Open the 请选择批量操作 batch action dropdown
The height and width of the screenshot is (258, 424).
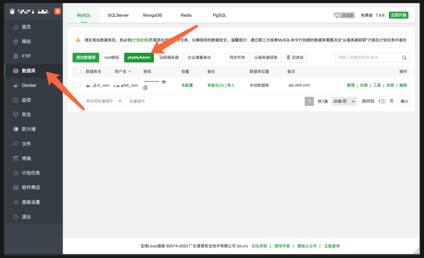[x=104, y=101]
